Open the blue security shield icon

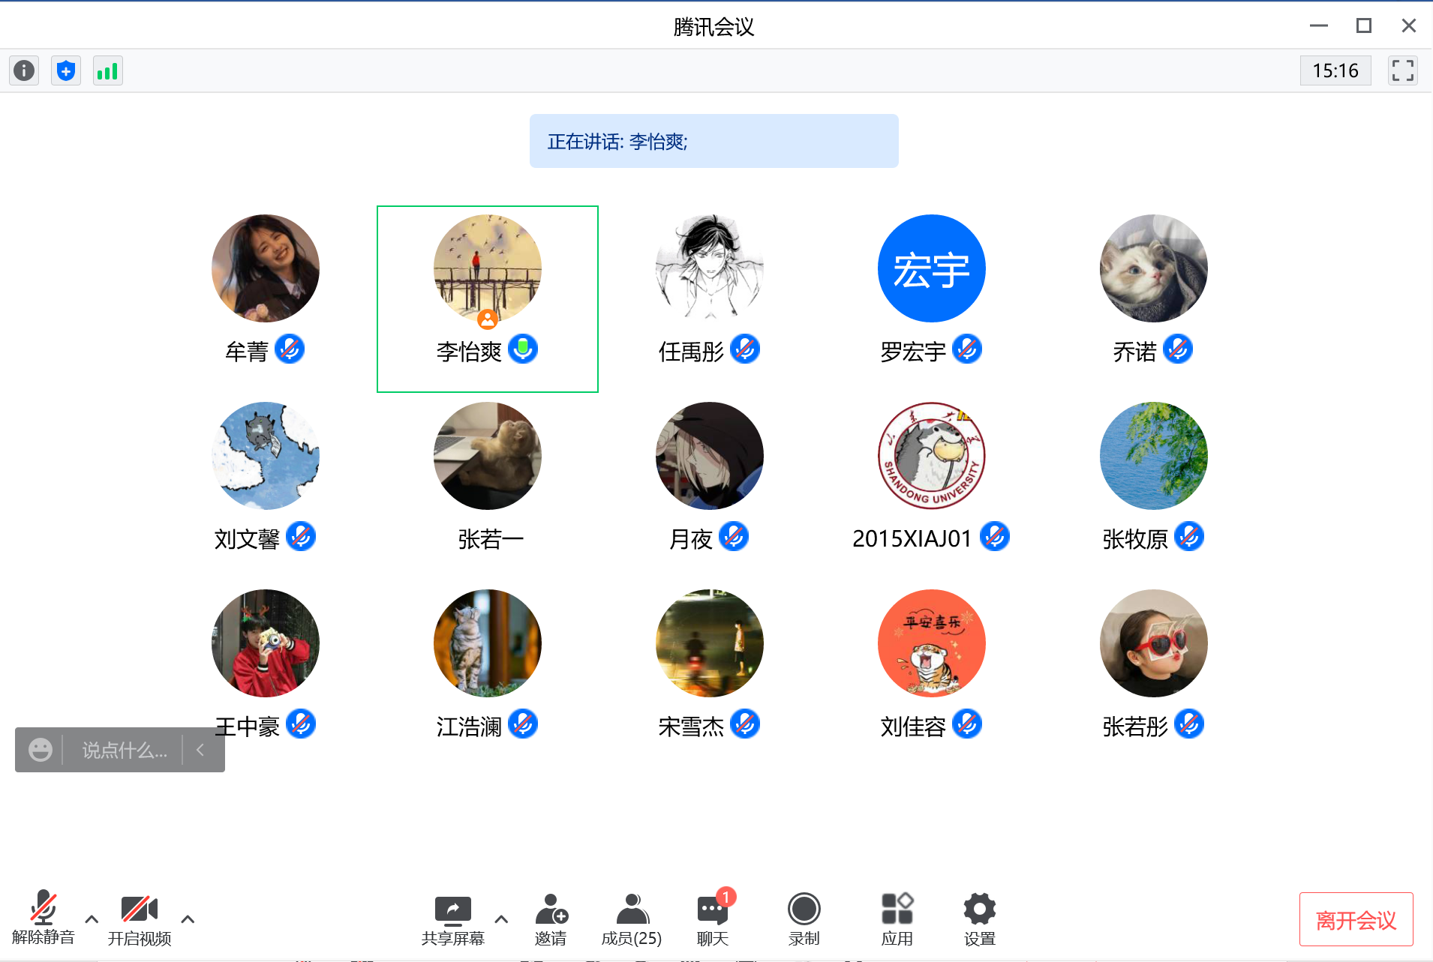point(66,70)
